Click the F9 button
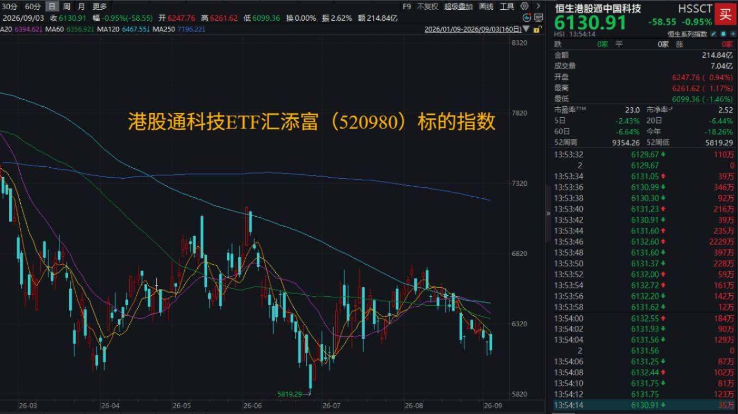Viewport: 738px width, 414px height. click(x=407, y=7)
